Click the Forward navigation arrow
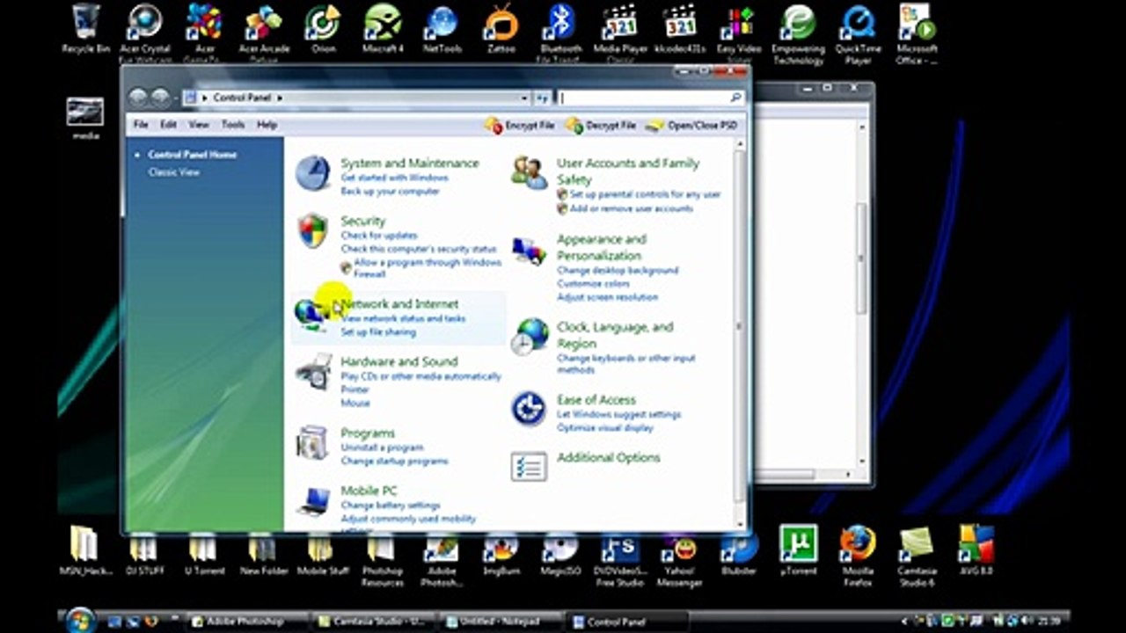Image resolution: width=1126 pixels, height=633 pixels. (x=160, y=98)
